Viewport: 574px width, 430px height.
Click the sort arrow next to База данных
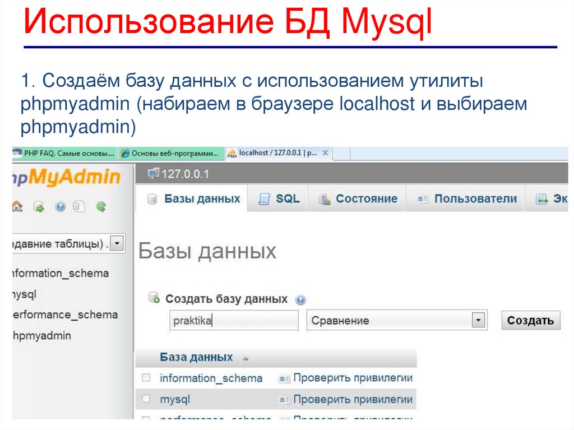coord(246,359)
